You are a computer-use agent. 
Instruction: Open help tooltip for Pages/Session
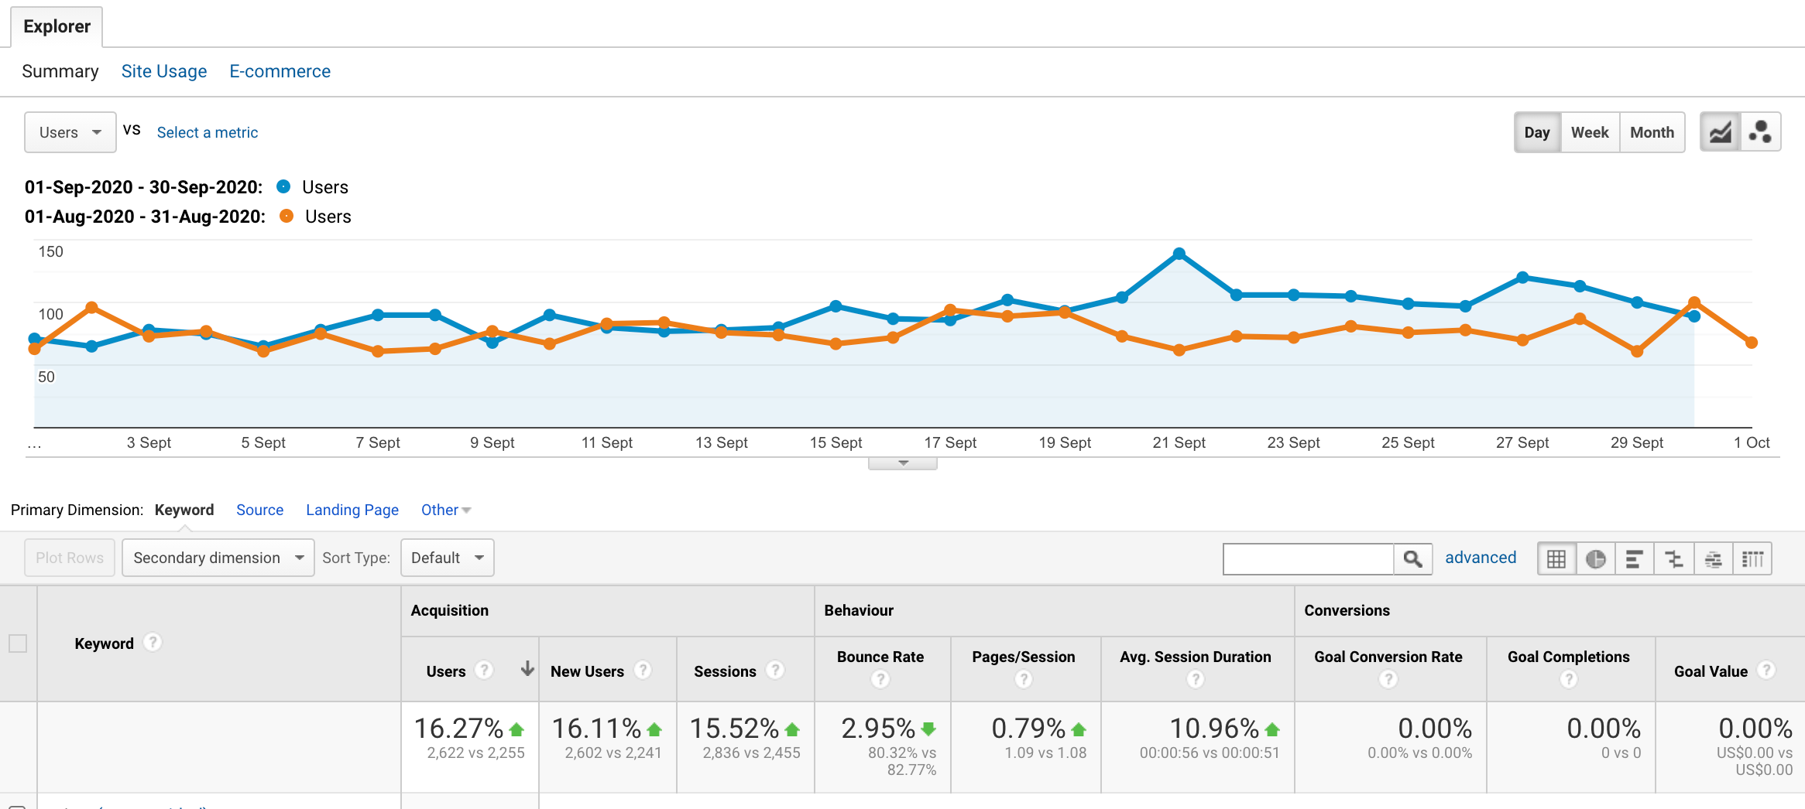pyautogui.click(x=1024, y=679)
